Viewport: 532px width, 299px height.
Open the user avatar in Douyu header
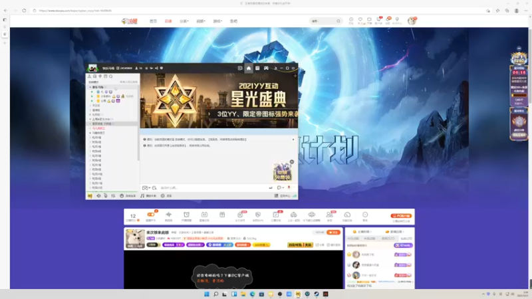click(x=412, y=21)
